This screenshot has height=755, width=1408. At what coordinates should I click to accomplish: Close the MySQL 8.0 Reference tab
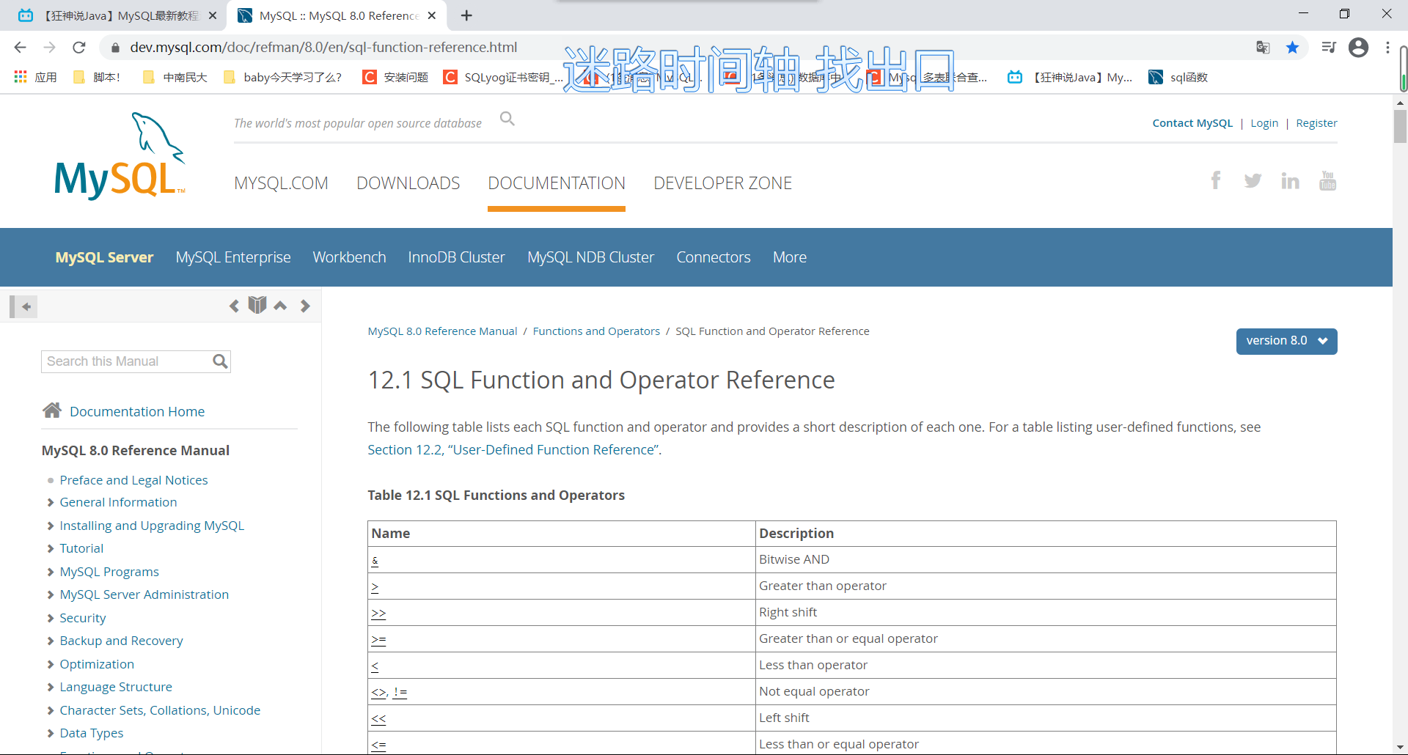[x=432, y=15]
